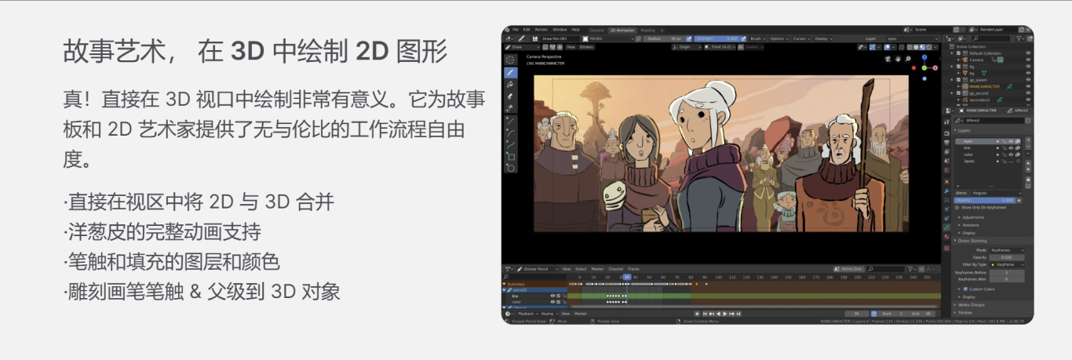
Task: Adjust the layer Opacity slider
Action: tap(985, 200)
